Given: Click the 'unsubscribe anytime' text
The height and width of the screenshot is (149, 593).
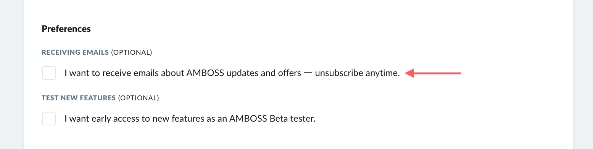Looking at the screenshot, I should (x=357, y=73).
